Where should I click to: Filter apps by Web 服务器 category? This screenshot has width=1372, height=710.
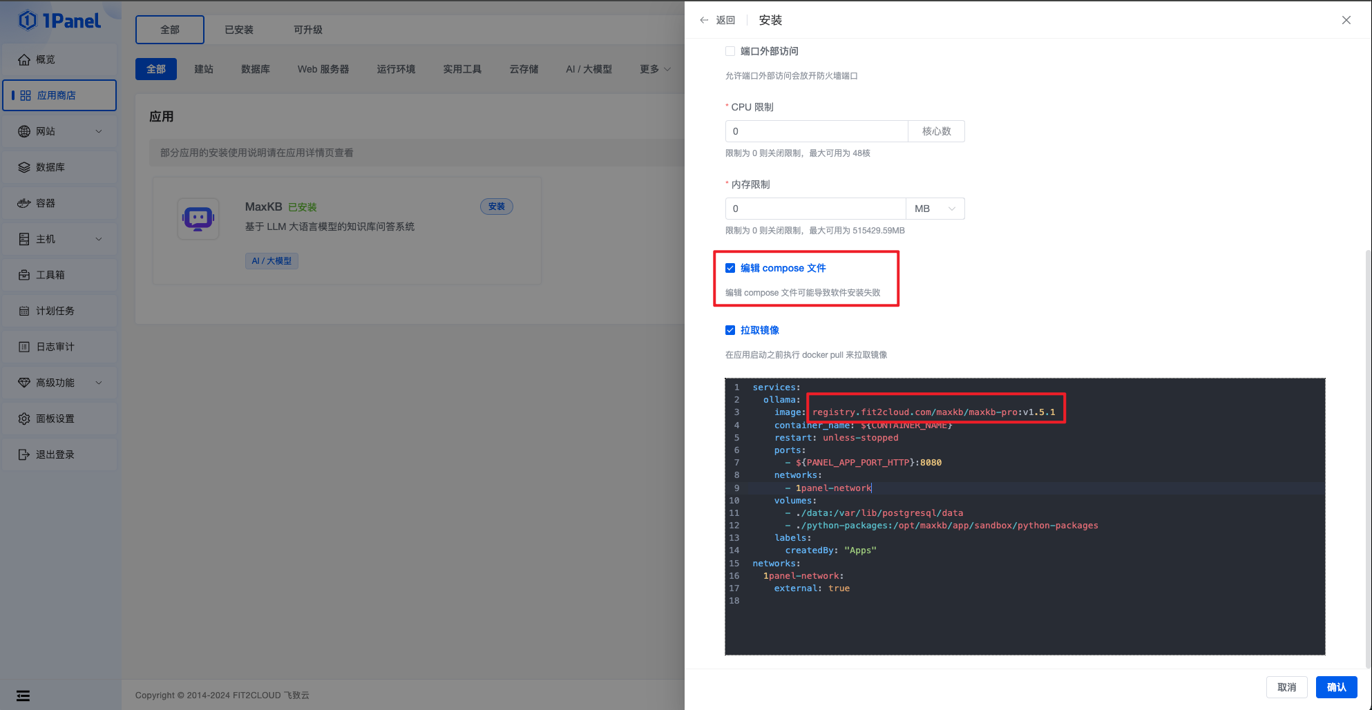(323, 69)
